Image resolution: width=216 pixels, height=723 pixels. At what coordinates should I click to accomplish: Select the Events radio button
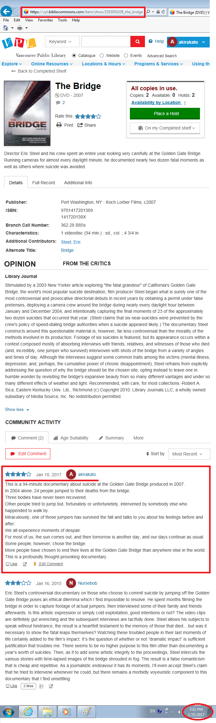[x=126, y=56]
